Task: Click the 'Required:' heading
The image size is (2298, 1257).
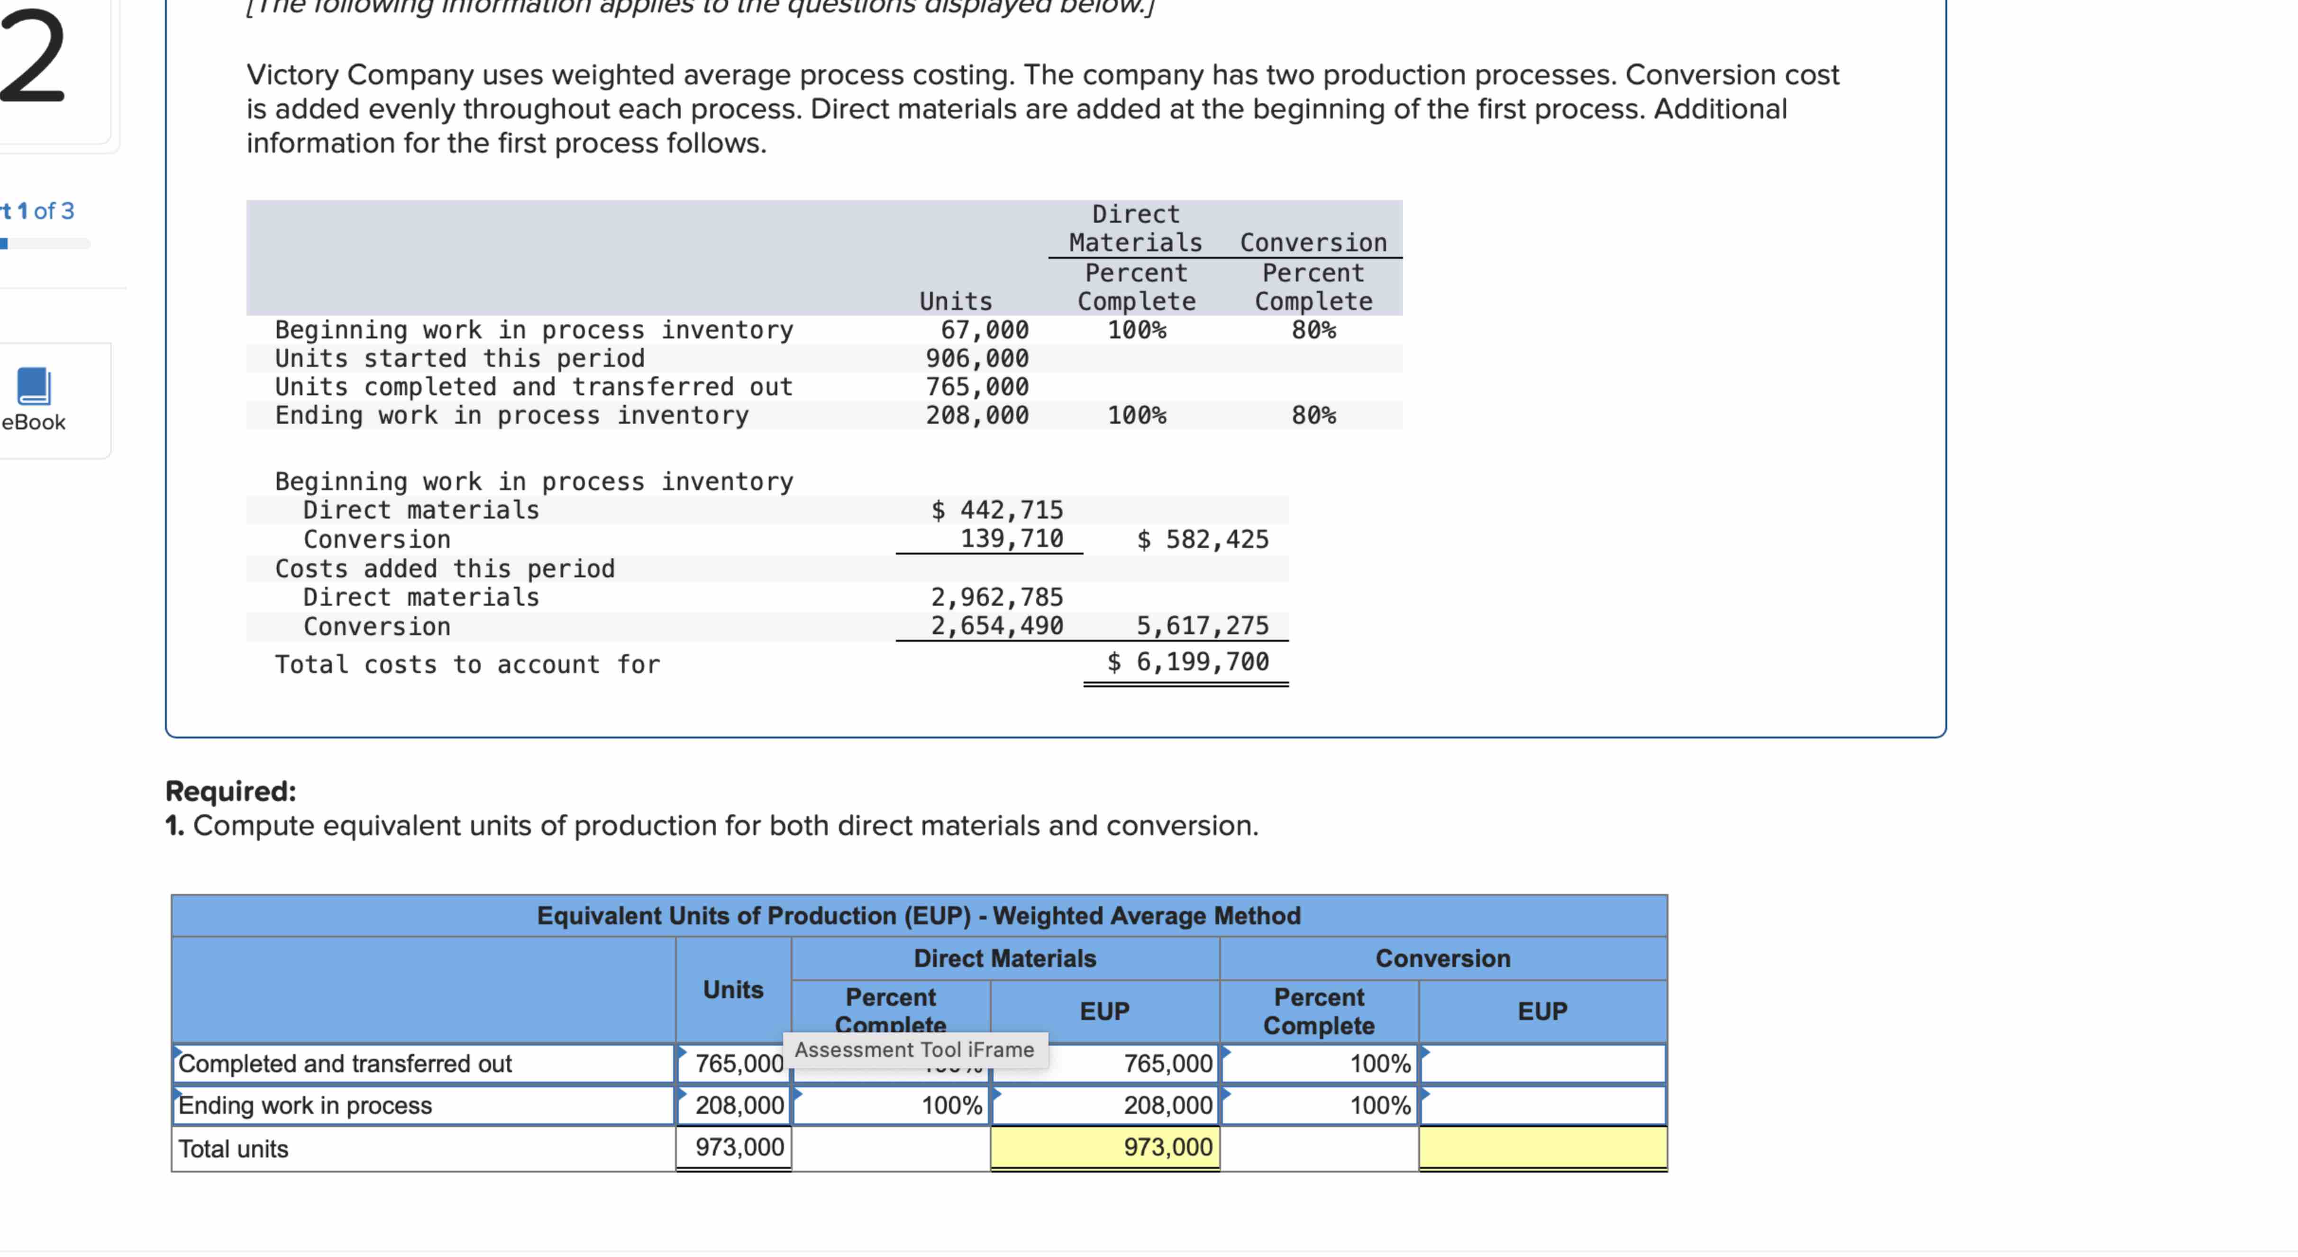Action: tap(231, 791)
